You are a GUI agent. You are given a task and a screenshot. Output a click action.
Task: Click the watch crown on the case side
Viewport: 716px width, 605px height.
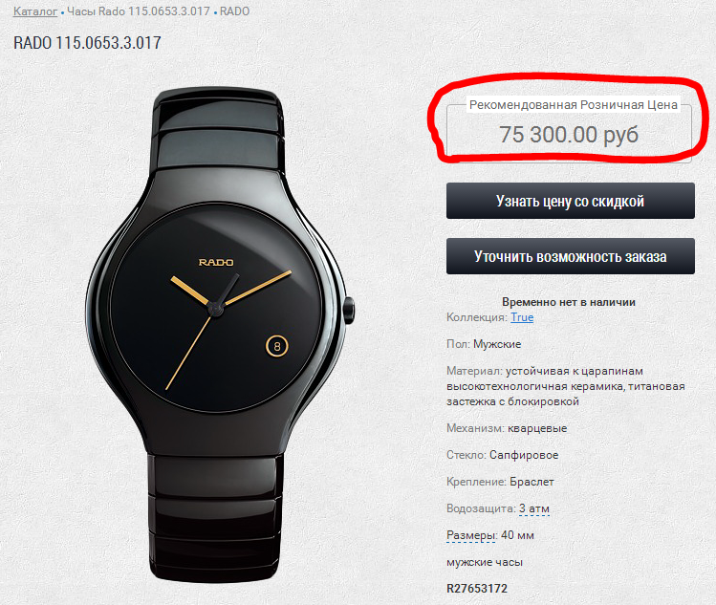(349, 310)
